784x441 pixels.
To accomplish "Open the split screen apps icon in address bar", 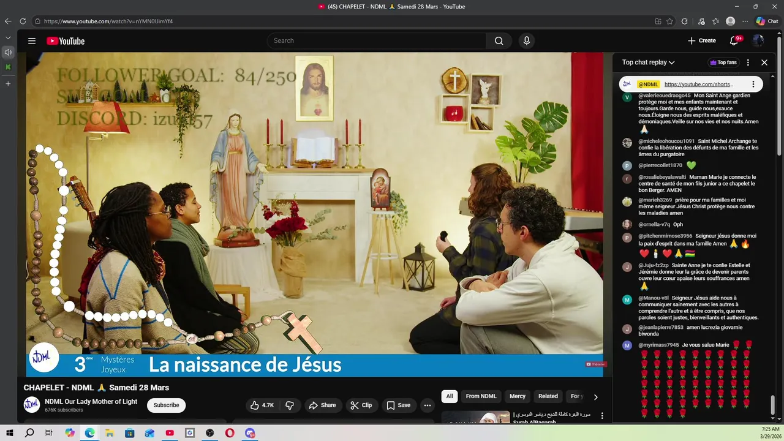I will (x=658, y=21).
